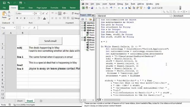
Task: Decrease indent in Alignment group
Action: tap(64, 18)
